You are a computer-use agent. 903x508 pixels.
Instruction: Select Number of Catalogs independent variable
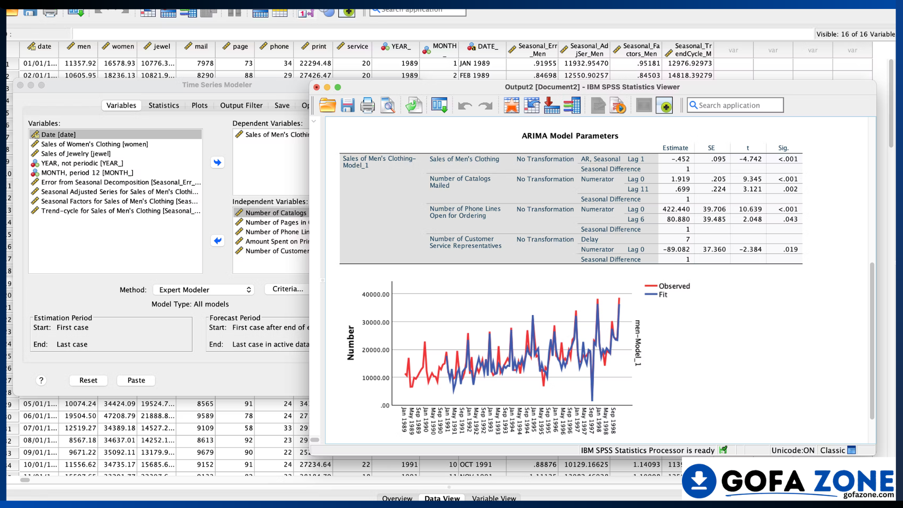pyautogui.click(x=271, y=213)
